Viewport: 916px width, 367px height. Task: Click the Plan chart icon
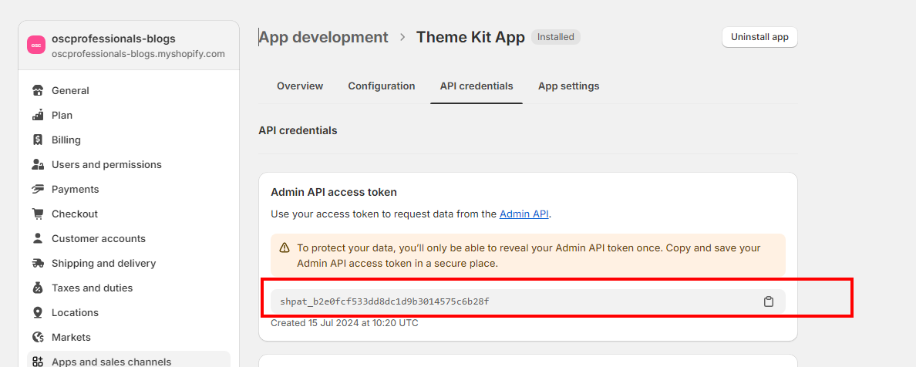point(38,116)
